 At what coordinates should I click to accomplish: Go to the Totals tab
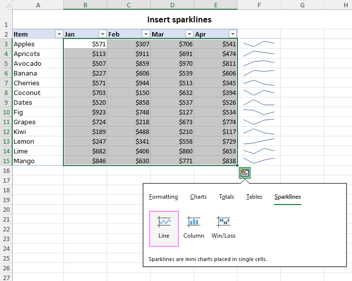point(226,197)
